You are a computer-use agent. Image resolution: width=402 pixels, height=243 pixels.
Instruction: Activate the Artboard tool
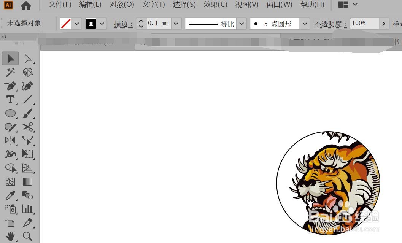[x=10, y=223]
